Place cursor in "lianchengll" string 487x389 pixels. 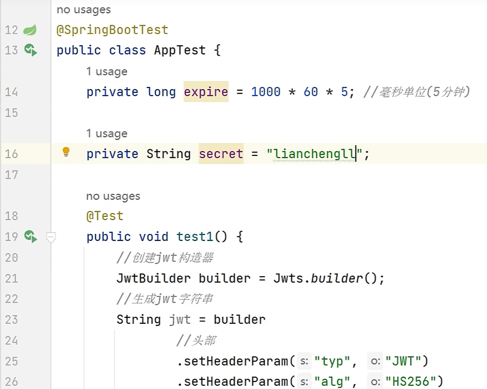314,154
